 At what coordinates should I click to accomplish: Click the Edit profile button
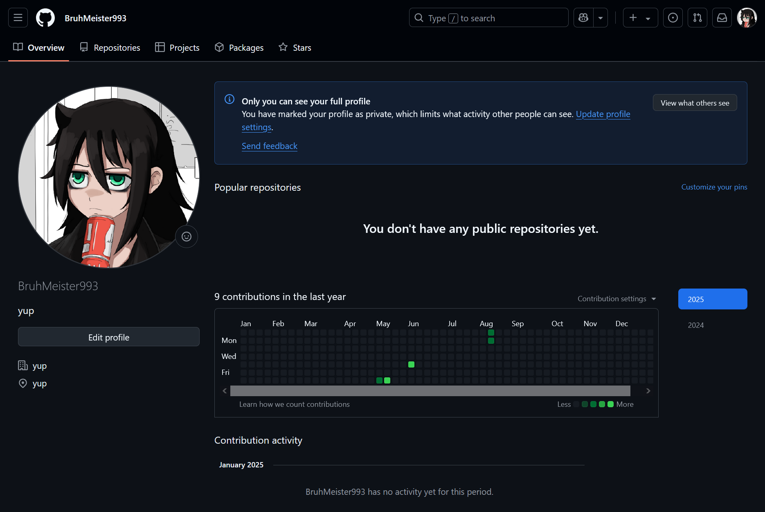click(109, 337)
